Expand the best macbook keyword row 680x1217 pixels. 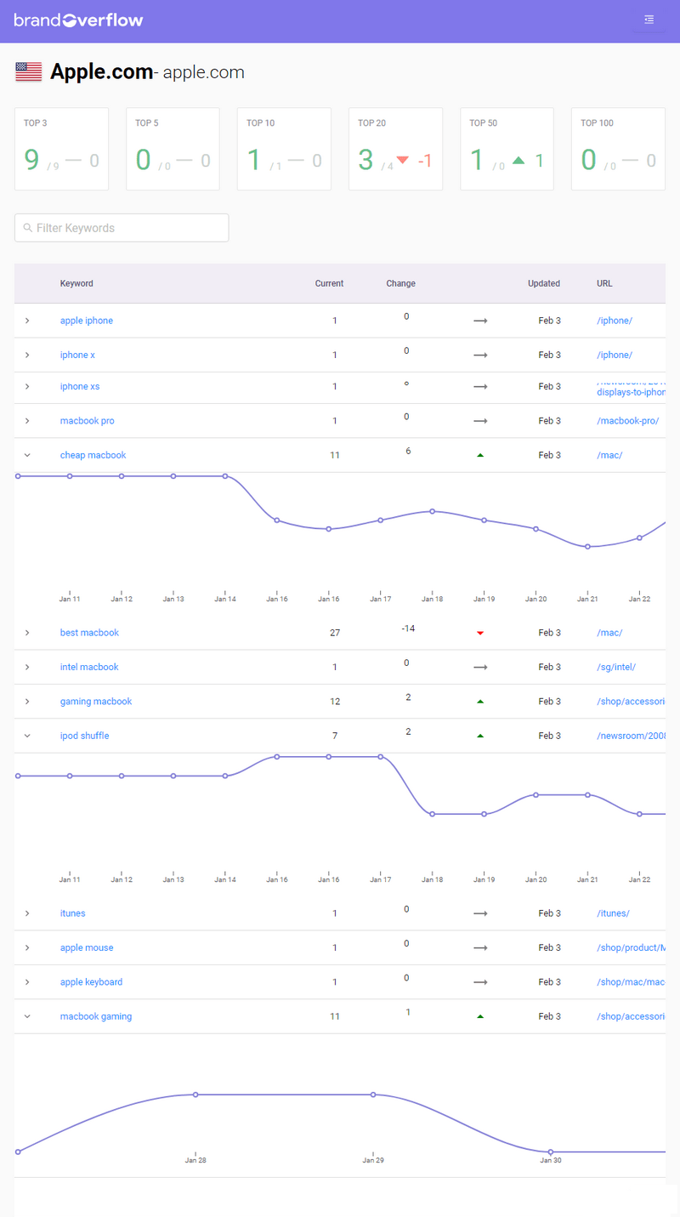[x=27, y=633]
